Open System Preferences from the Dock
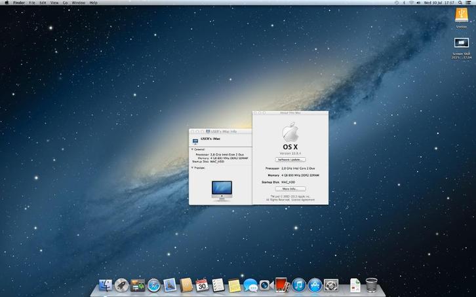Image resolution: width=476 pixels, height=297 pixels. [x=331, y=285]
